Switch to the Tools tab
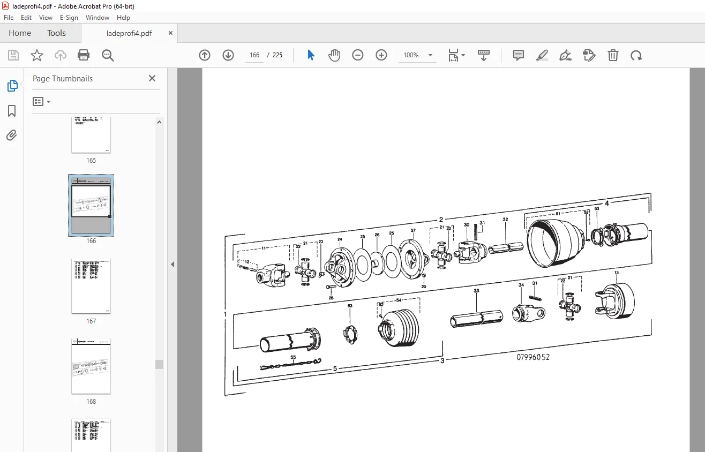This screenshot has width=705, height=452. pyautogui.click(x=56, y=33)
